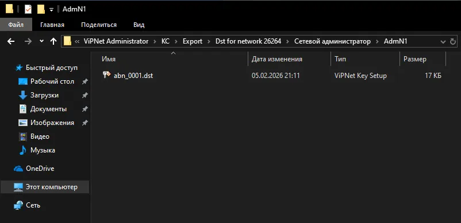Viewport: 461px width, 223px height.
Task: Select the abn_0001.dst file
Action: [133, 76]
